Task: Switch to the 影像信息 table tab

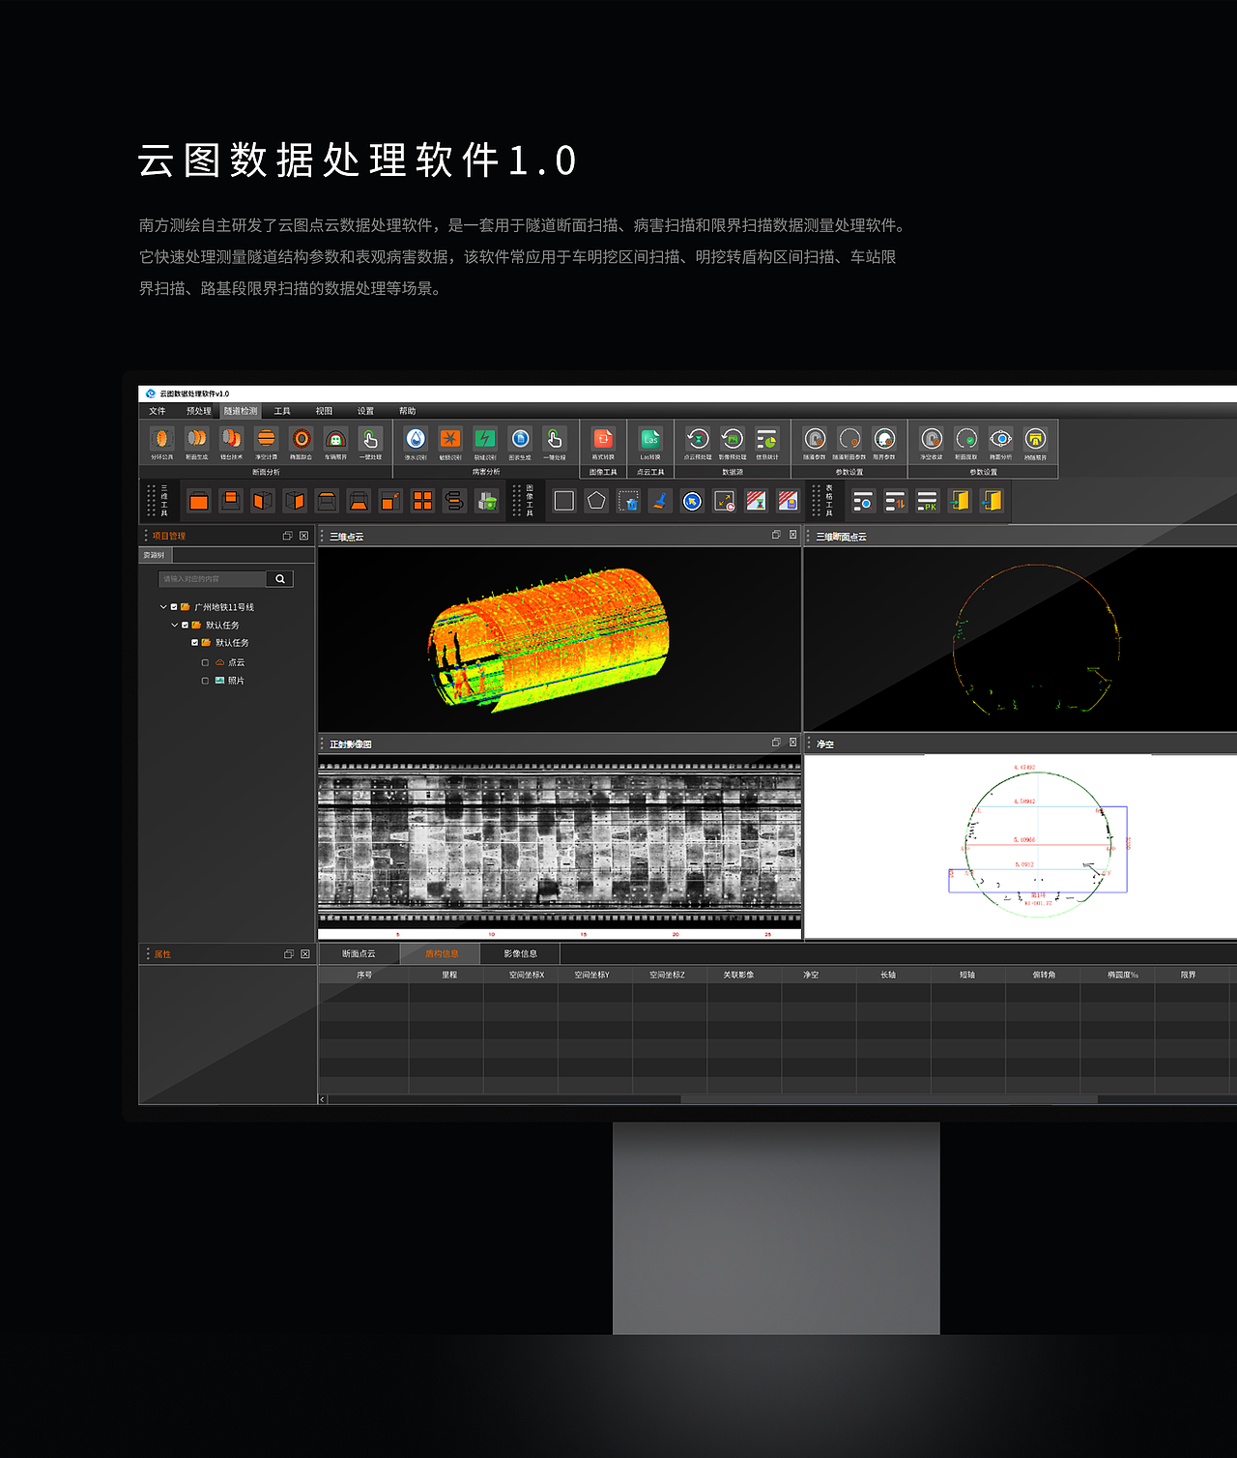Action: (521, 953)
